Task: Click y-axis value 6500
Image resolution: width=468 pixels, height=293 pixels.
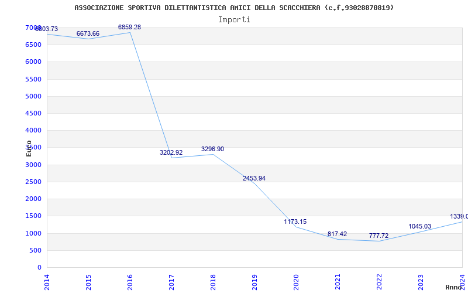Action: [33, 45]
